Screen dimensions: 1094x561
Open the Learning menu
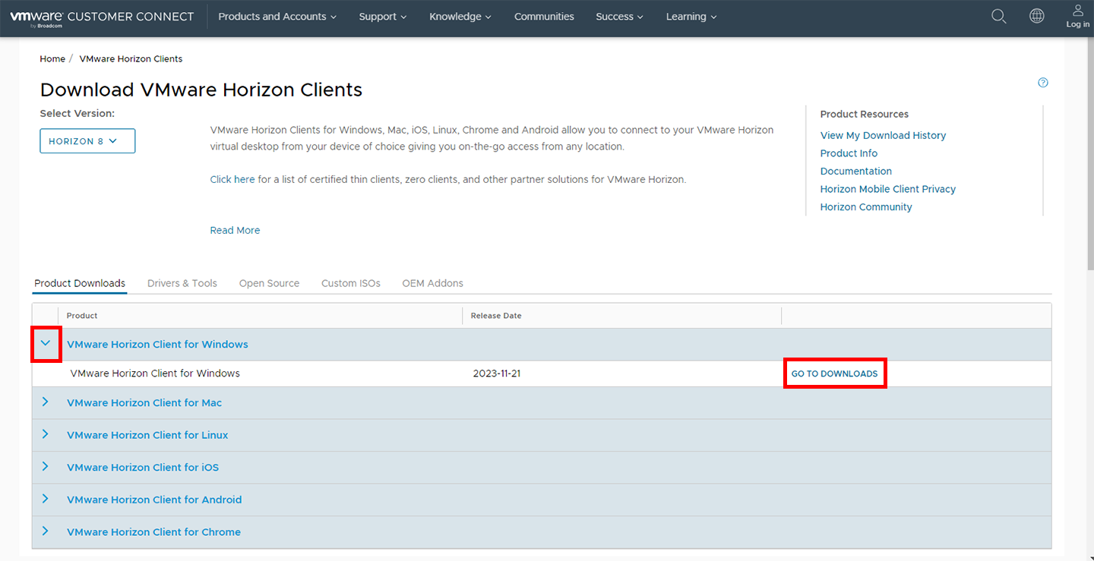[691, 17]
